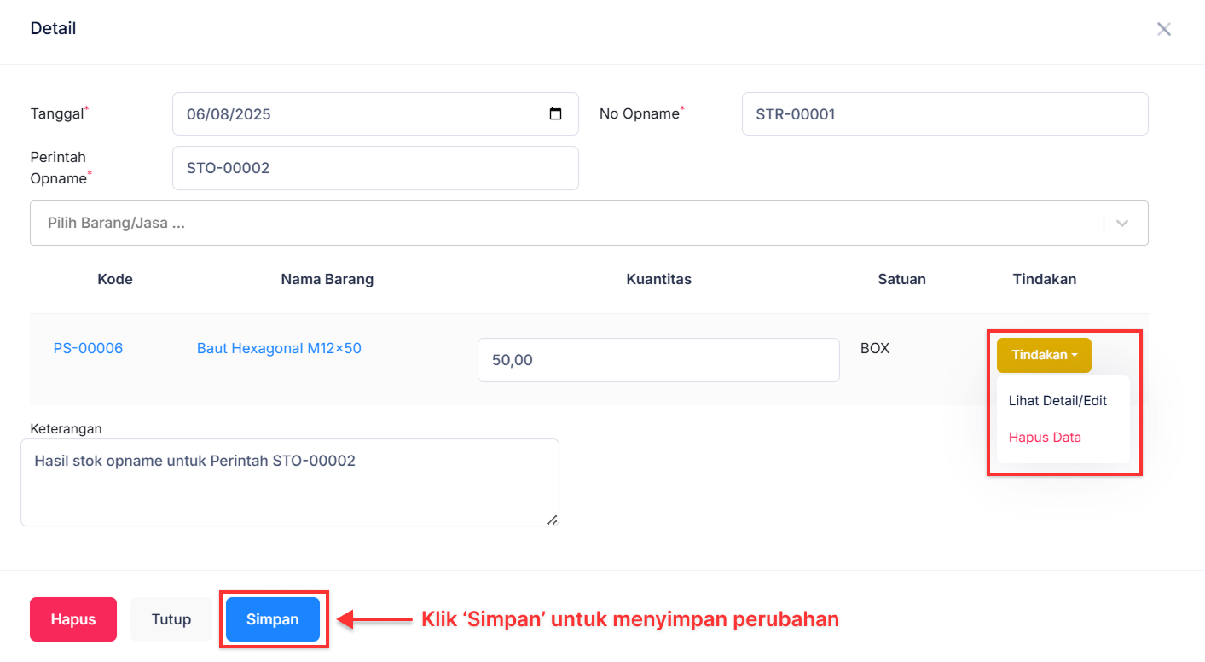Click the Simpan button to save changes

[x=273, y=619]
